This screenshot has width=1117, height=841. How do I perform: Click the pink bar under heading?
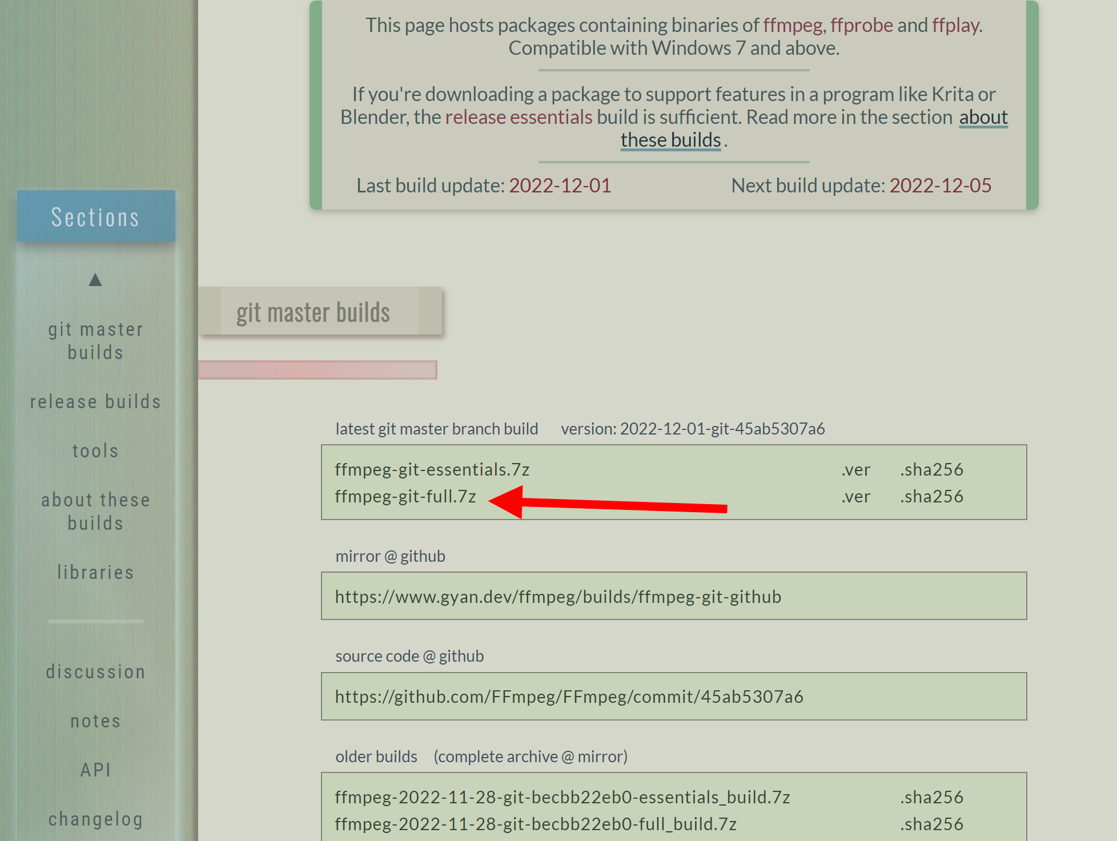[318, 370]
